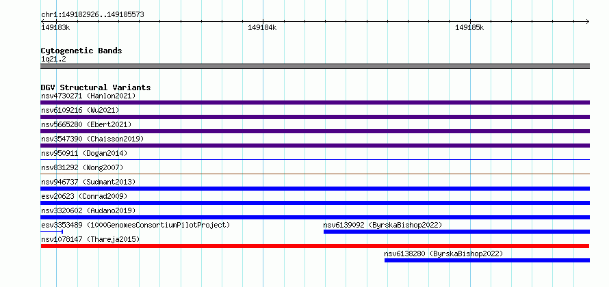Open variant nsv6109216 (Wu2021) label
The width and height of the screenshot is (609, 287).
tap(80, 110)
